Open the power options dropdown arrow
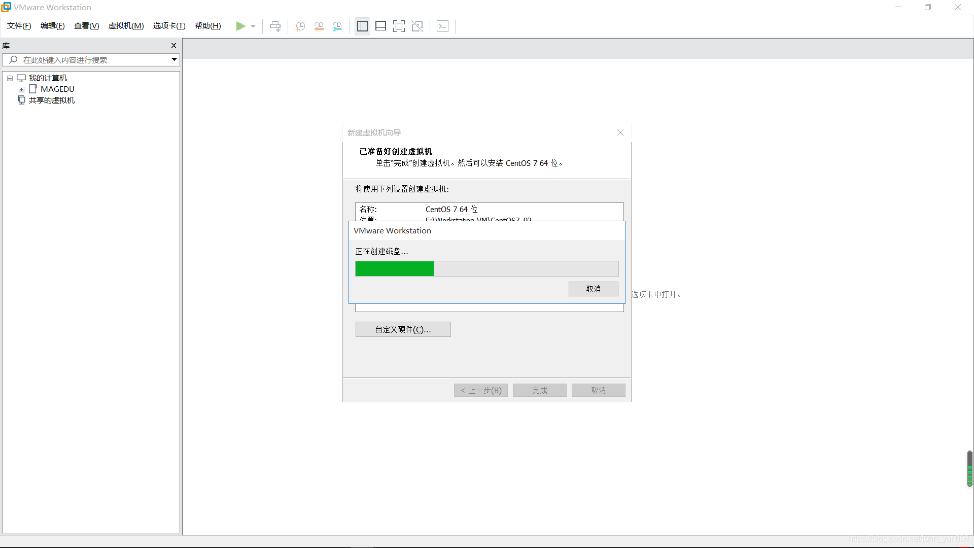 tap(253, 26)
